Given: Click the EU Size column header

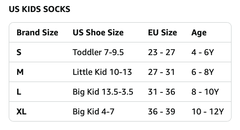Looking at the screenshot, I should (162, 32).
